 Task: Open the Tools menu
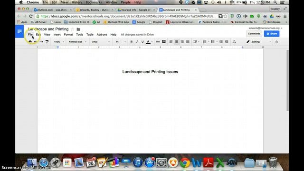79,35
